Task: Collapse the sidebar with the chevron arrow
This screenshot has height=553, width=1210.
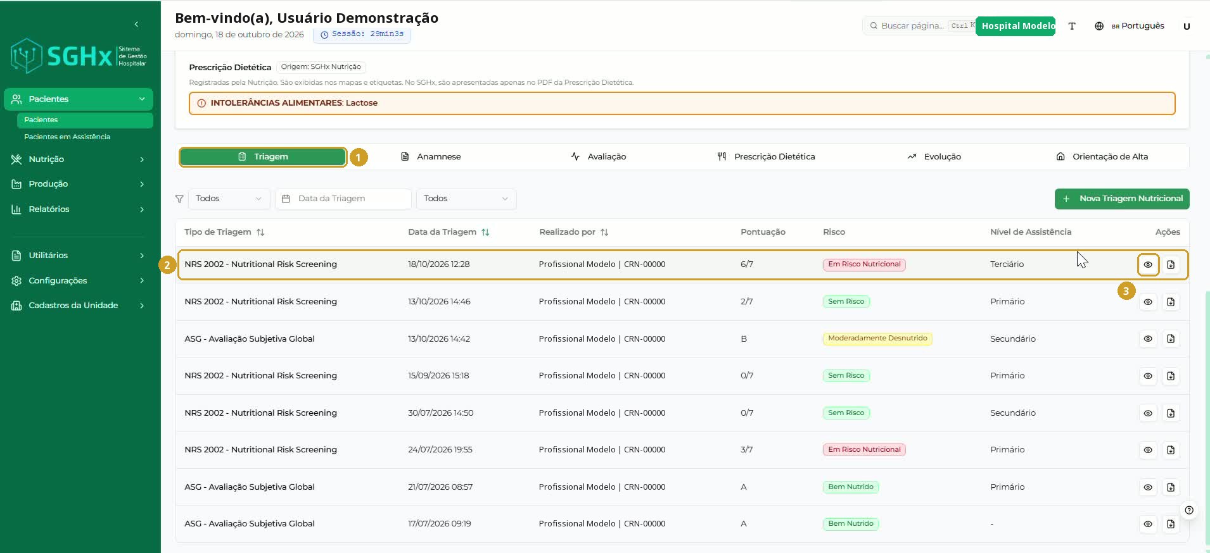Action: pos(136,24)
